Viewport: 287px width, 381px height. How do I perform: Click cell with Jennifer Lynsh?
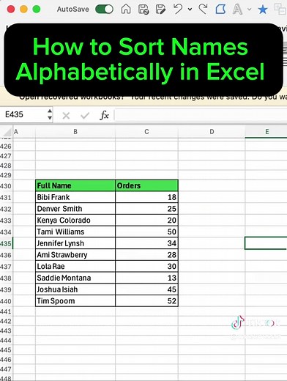pyautogui.click(x=75, y=243)
